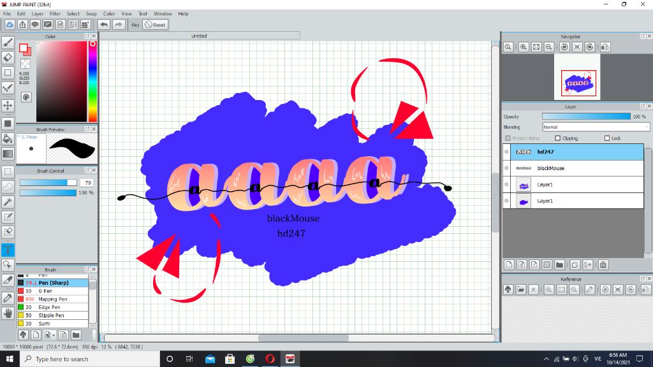Click the add brush from cloud icon

(x=24, y=335)
